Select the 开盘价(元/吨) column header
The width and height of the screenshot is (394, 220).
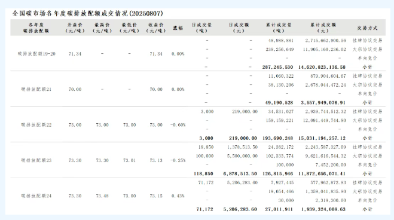75,28
